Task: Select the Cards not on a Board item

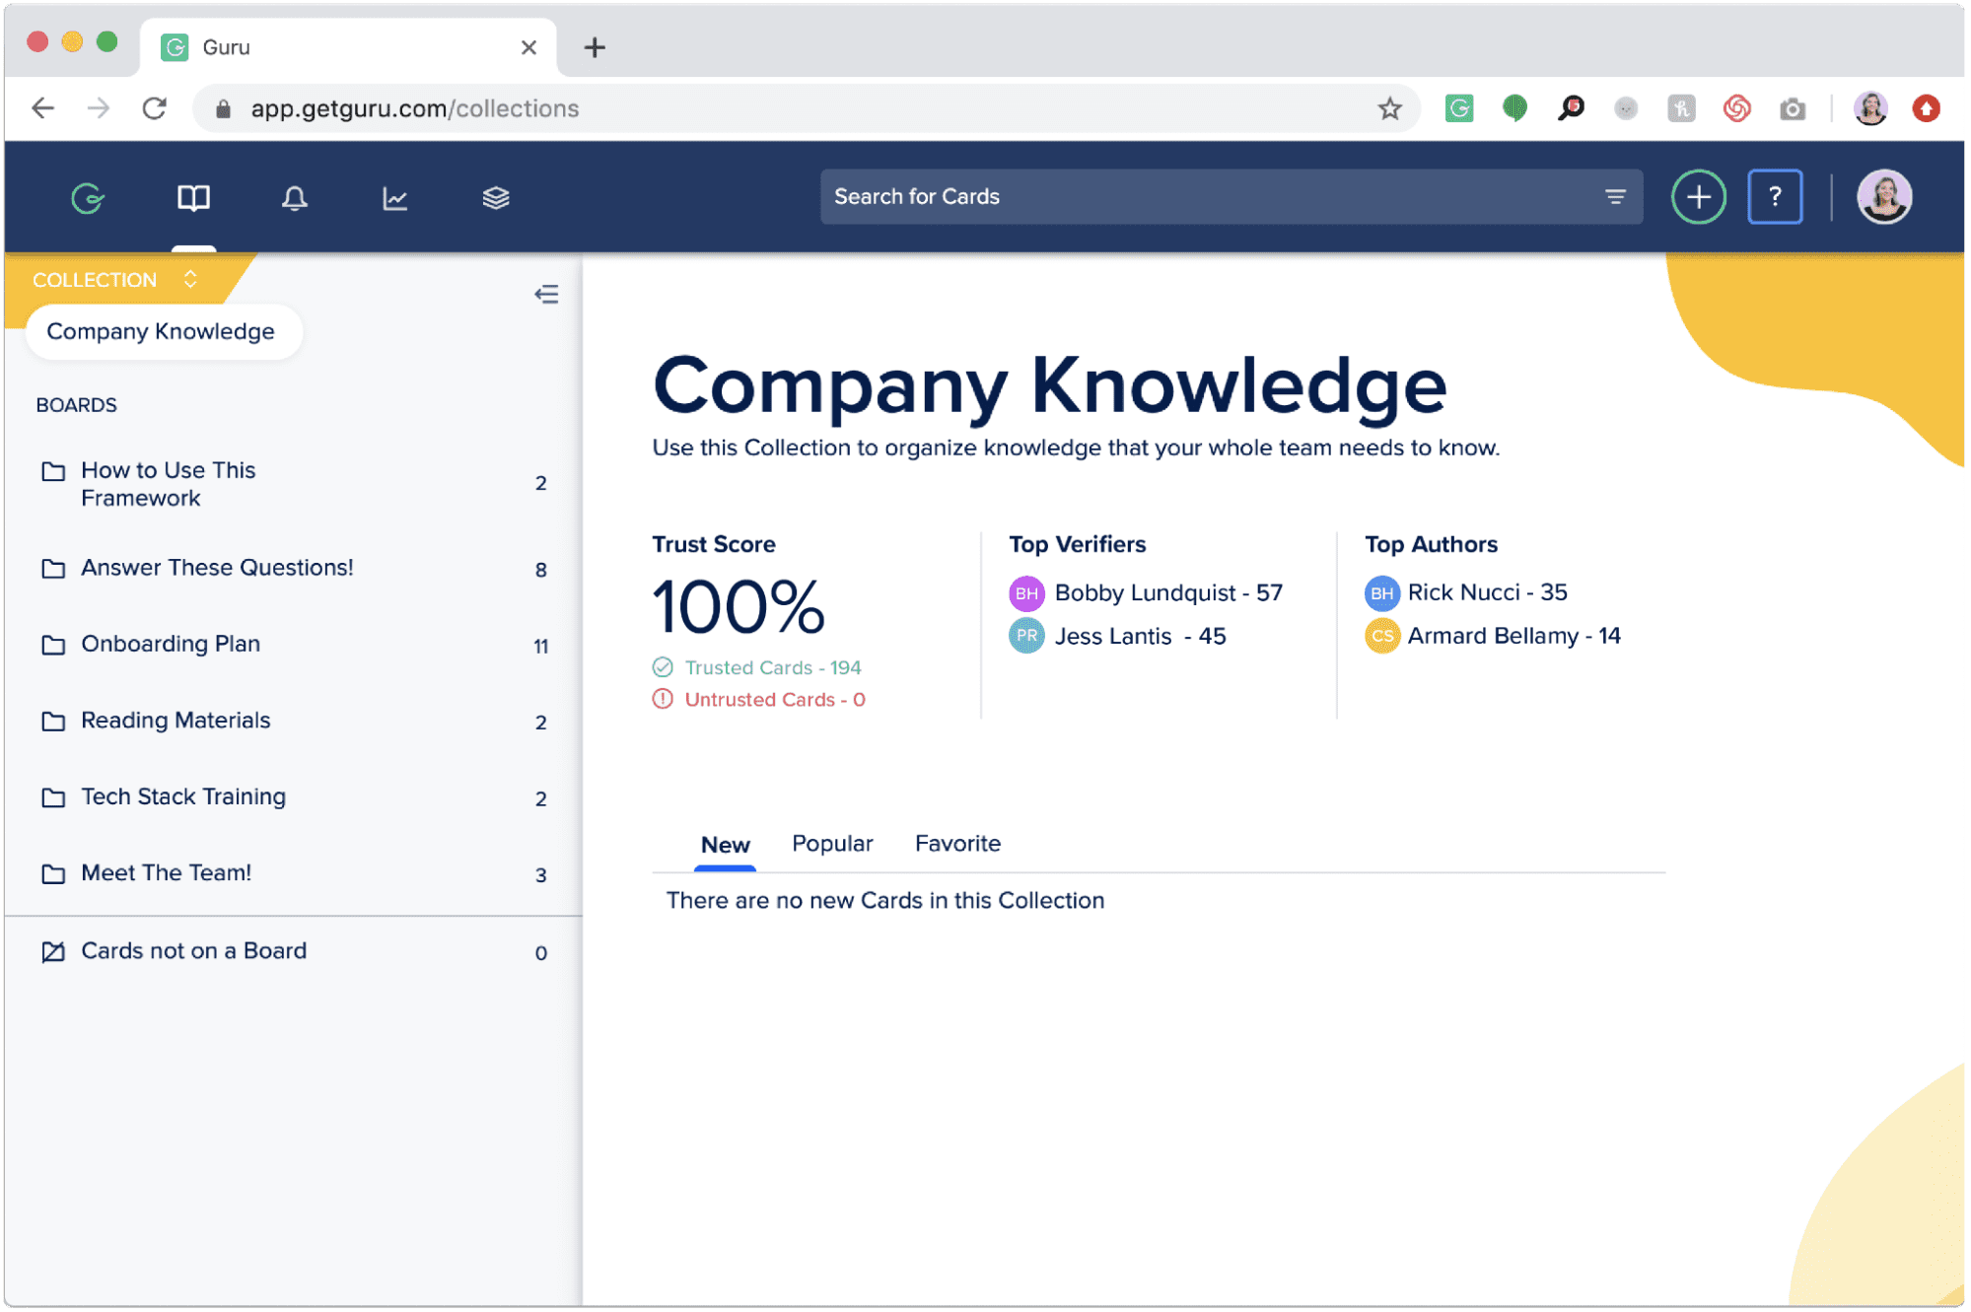Action: [193, 950]
